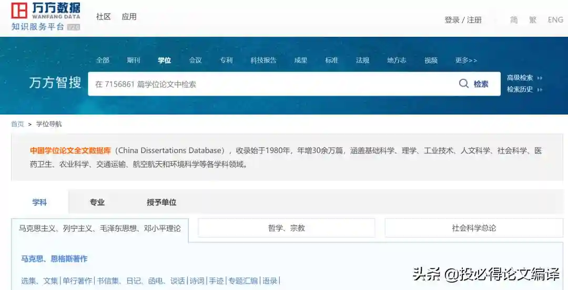This screenshot has height=290, width=568.
Task: Switch to the 授予单位 tab
Action: (161, 202)
